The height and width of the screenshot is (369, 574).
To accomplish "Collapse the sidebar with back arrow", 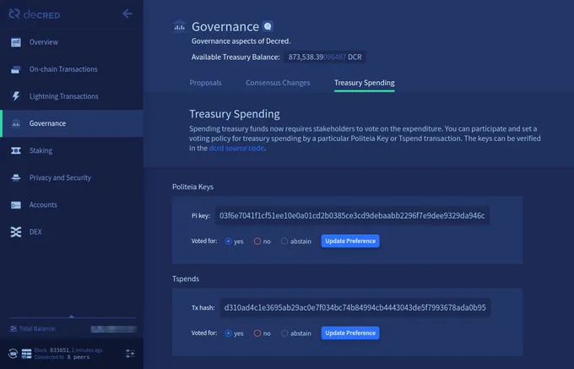I will pos(127,14).
